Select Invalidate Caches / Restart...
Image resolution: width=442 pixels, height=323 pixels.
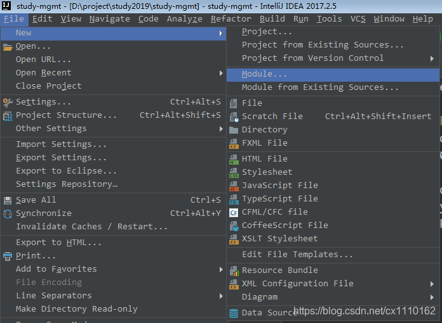click(x=113, y=227)
